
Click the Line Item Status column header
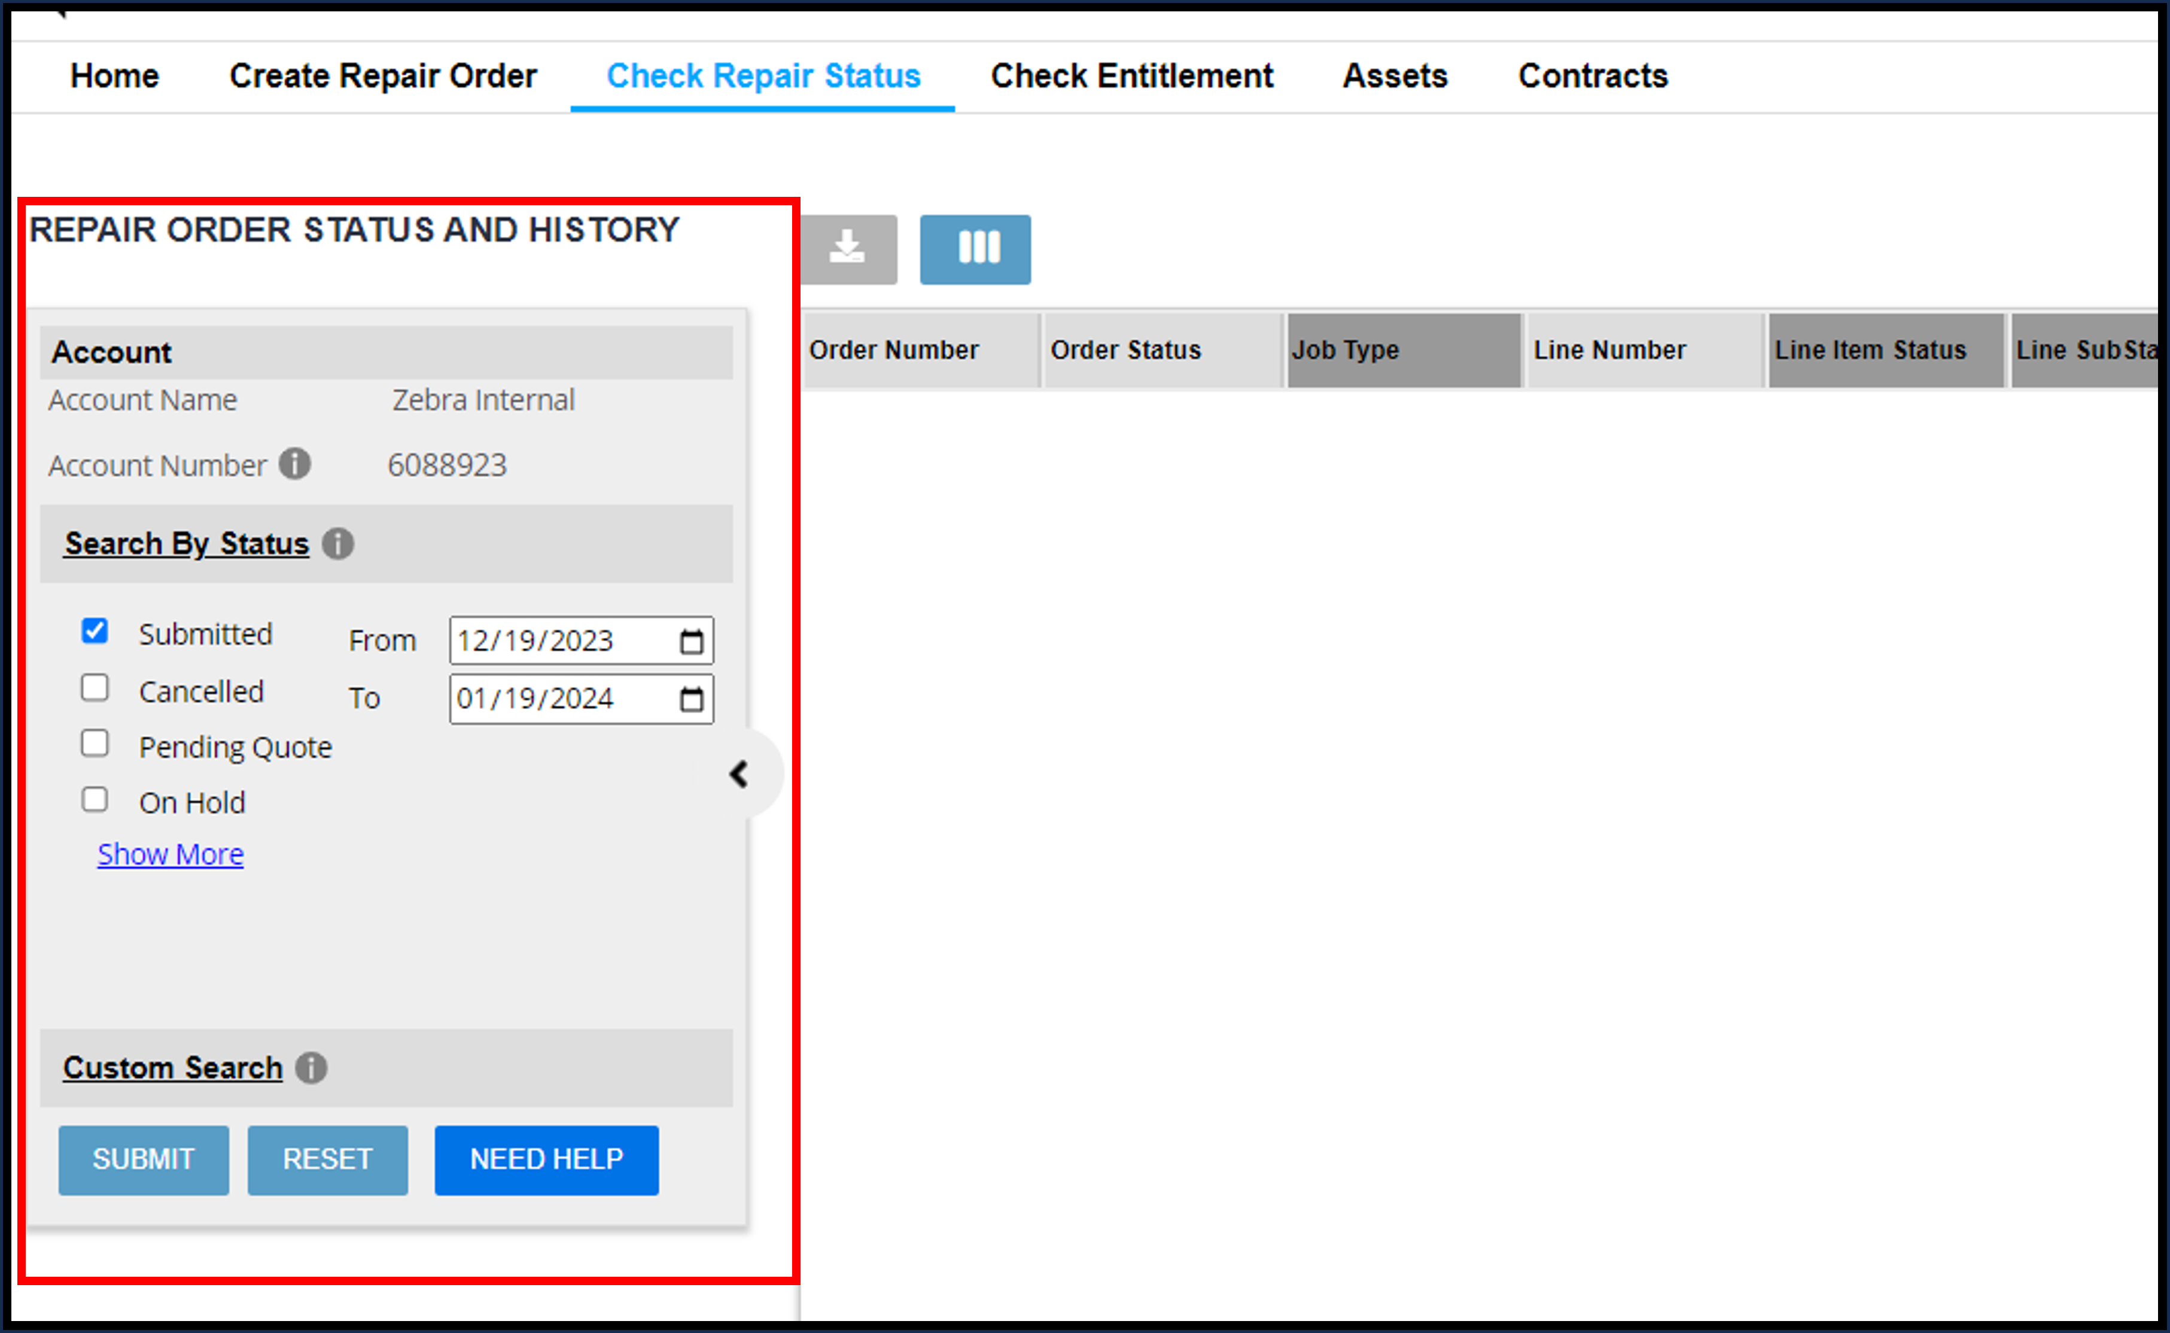click(x=1886, y=350)
